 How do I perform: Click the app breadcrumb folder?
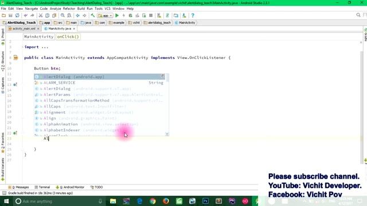tap(45, 23)
